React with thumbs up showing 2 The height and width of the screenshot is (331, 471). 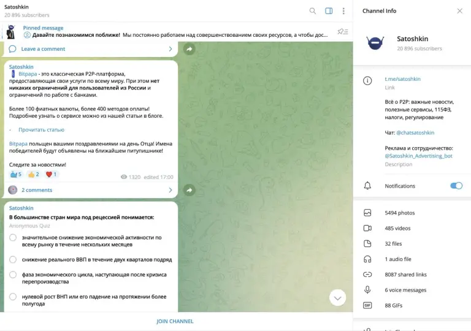(33, 174)
